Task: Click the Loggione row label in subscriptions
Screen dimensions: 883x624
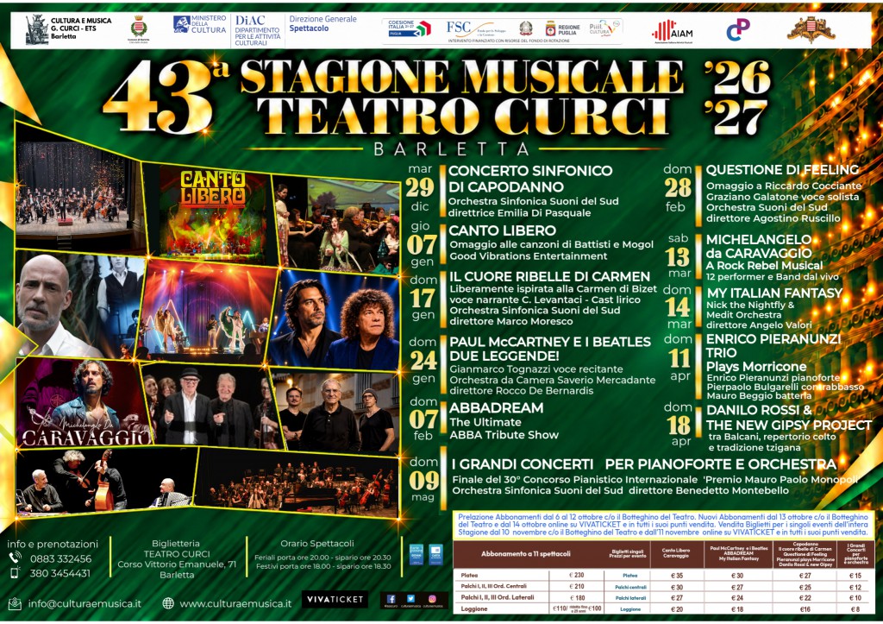Action: pos(474,608)
